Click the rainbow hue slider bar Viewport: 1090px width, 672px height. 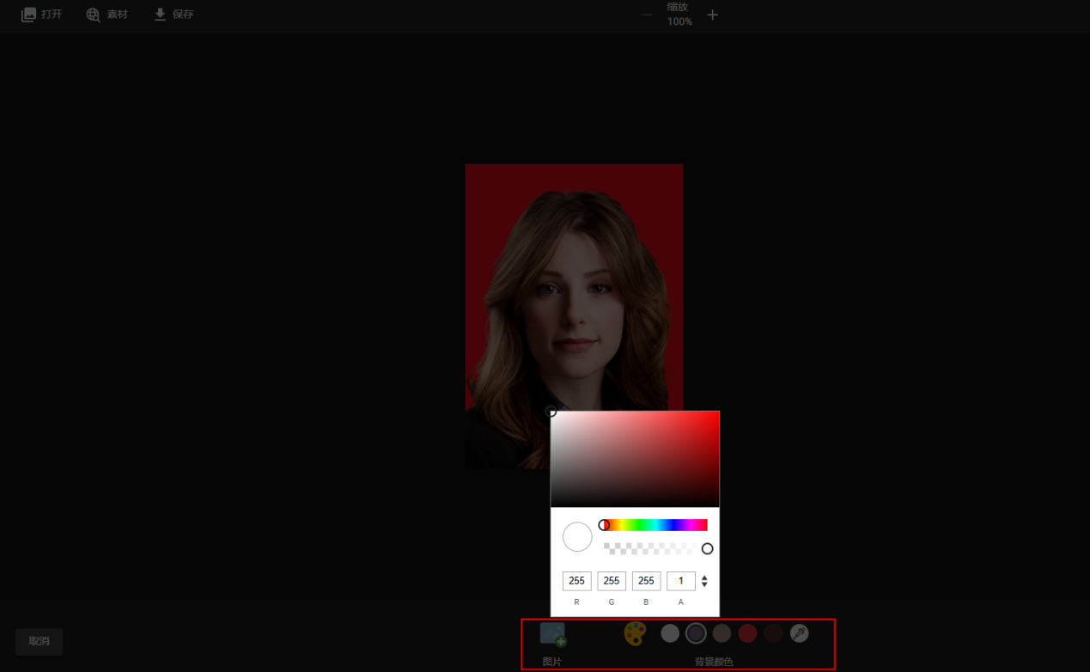pos(655,525)
